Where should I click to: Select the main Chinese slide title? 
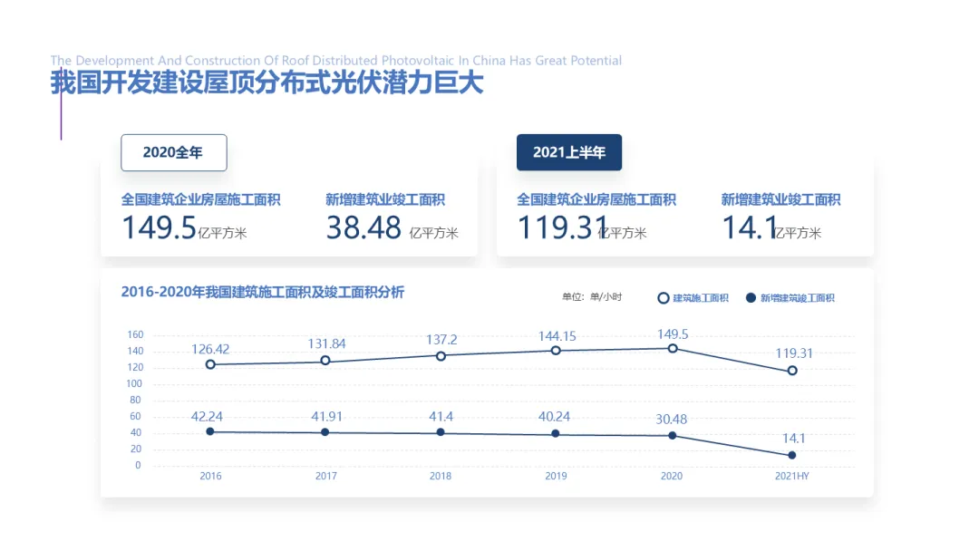[x=267, y=83]
